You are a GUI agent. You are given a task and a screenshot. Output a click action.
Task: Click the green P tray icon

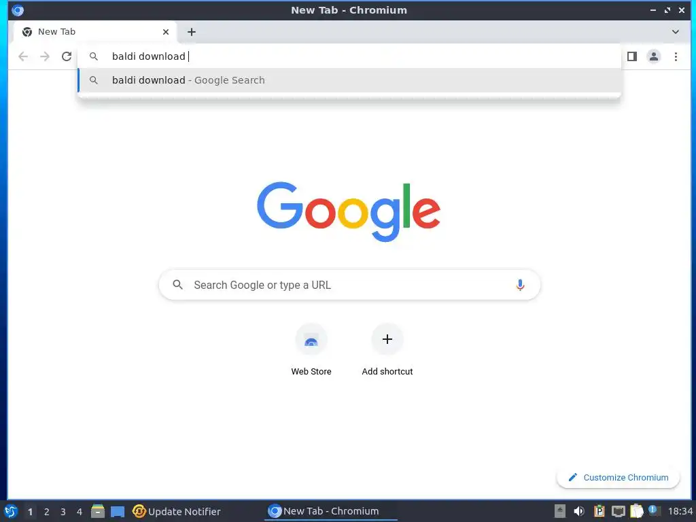599,511
